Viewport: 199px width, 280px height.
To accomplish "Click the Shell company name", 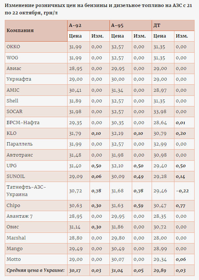I will click(12, 101).
